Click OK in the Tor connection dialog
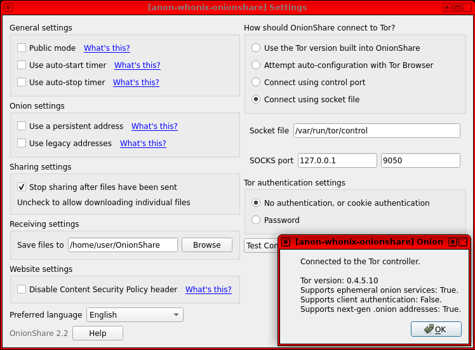475x350 pixels. (436, 329)
